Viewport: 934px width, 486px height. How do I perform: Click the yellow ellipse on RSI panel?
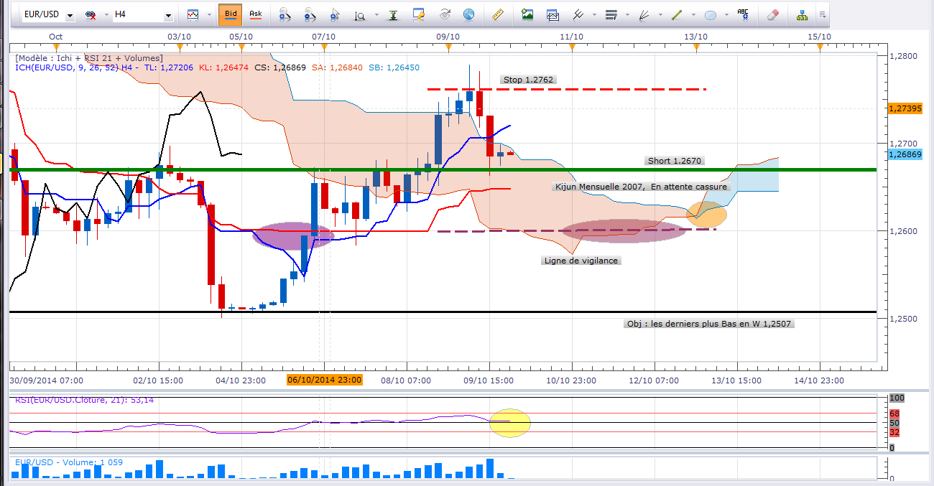(510, 422)
